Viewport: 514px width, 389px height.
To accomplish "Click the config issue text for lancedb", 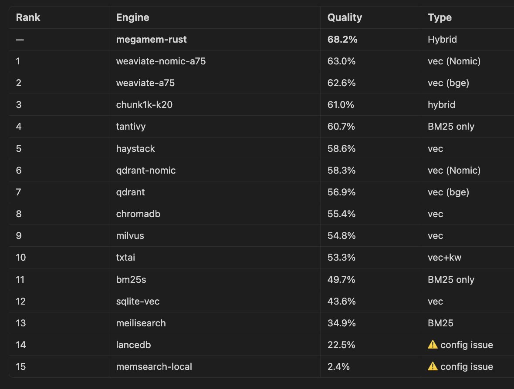I will pos(467,345).
